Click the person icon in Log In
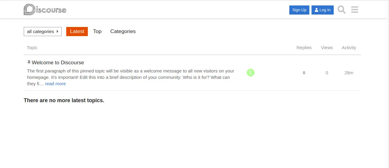The image size is (389, 168). point(317,10)
